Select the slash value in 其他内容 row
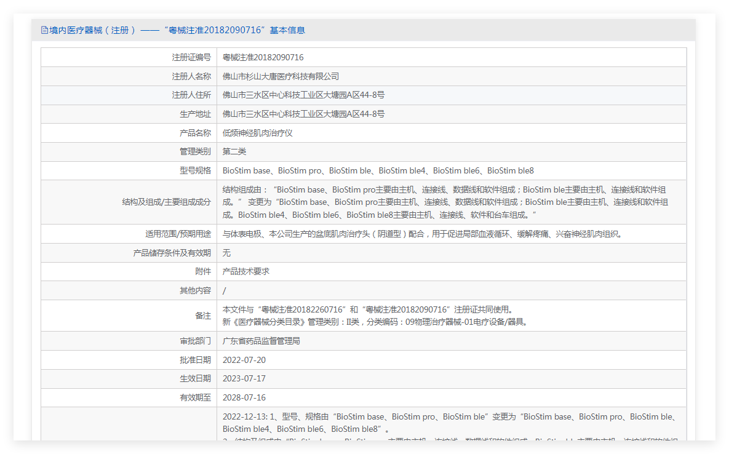The height and width of the screenshot is (454, 729). (x=224, y=291)
